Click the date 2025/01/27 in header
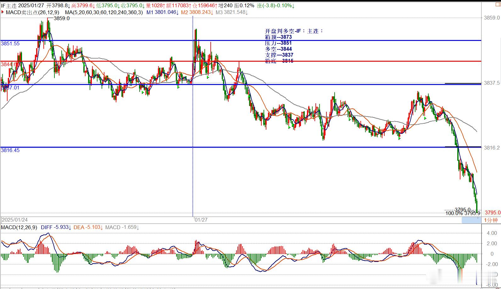This screenshot has width=501, height=289. (31, 6)
